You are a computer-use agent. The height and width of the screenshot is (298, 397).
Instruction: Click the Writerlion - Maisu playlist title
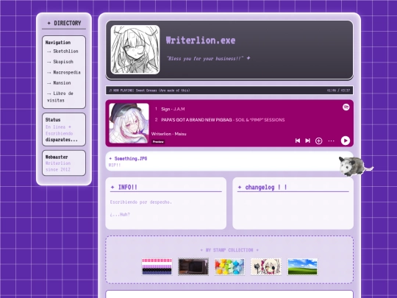coord(168,134)
